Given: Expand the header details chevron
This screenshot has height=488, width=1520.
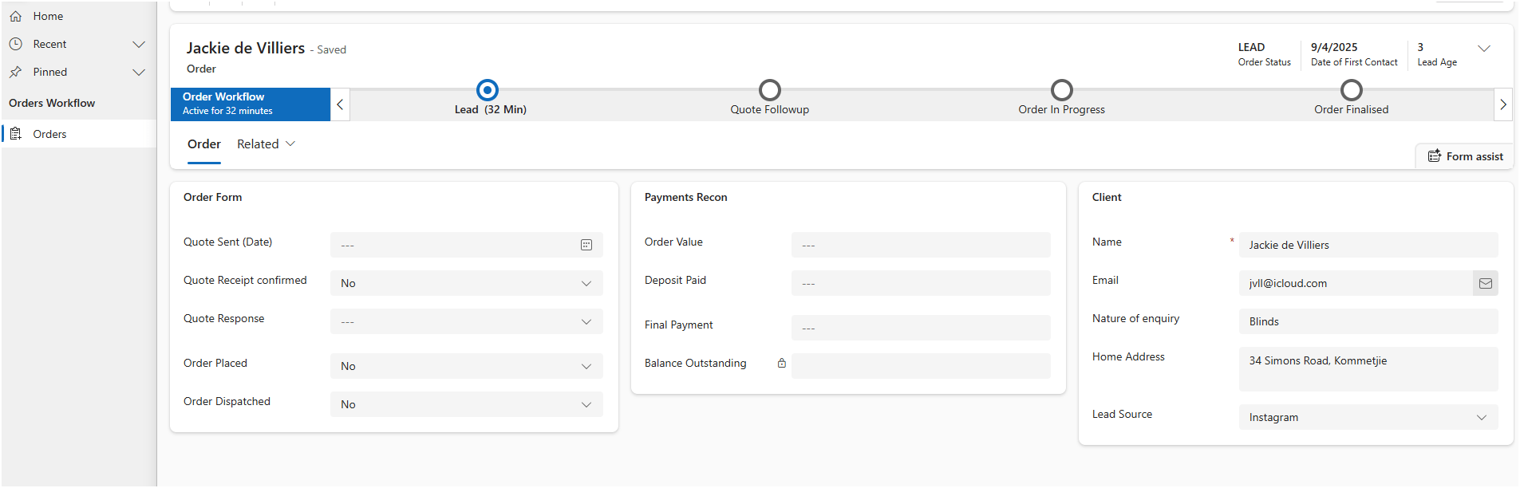Looking at the screenshot, I should tap(1484, 48).
